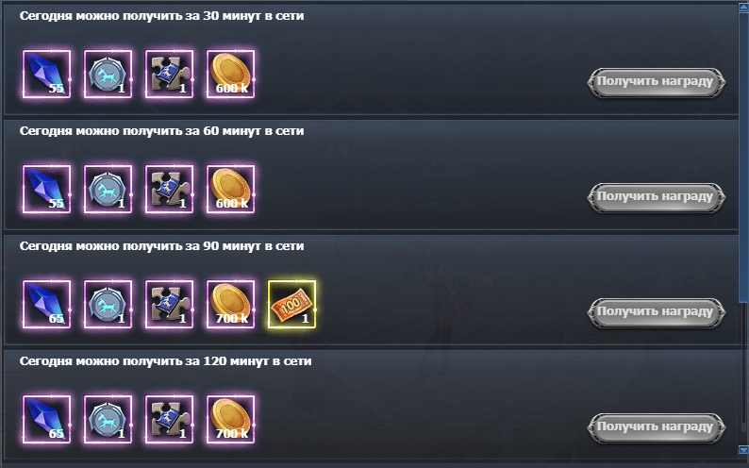Click the horse medallion in the 30-minute row
Screen dimensions: 749x468
point(108,74)
